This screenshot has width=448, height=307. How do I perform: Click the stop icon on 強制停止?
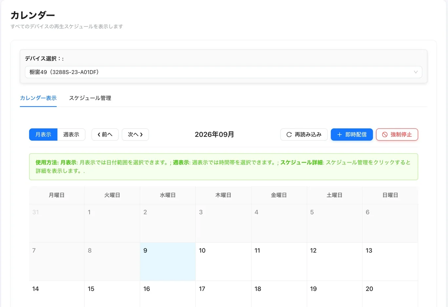pyautogui.click(x=385, y=135)
